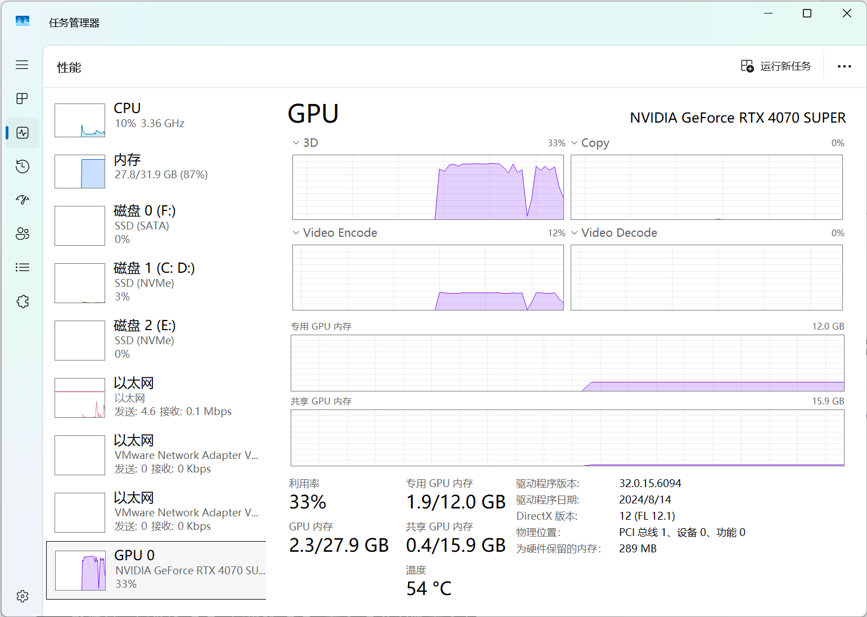The image size is (867, 617).
Task: Expand the Copy engine dropdown
Action: coord(574,143)
